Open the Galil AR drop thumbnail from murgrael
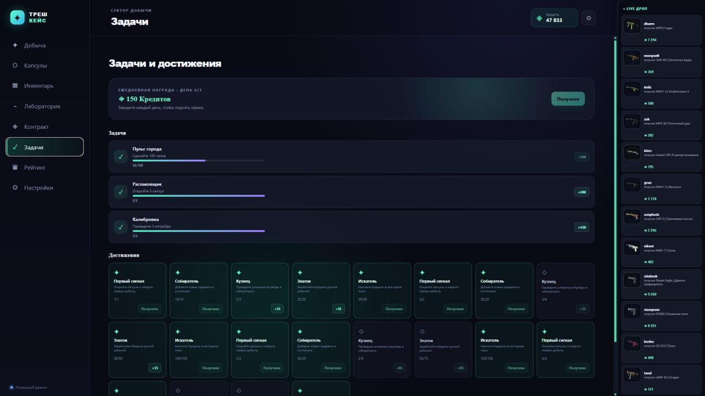Screen dimensions: 705x396 coord(632,57)
